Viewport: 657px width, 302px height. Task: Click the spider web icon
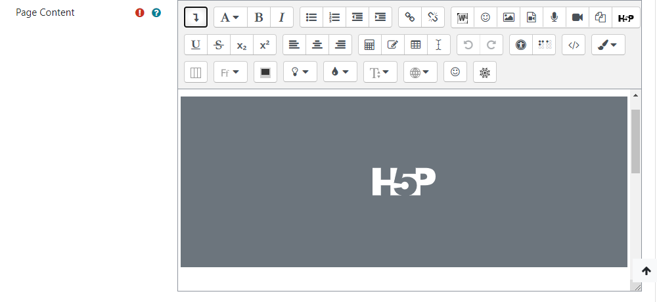point(485,72)
